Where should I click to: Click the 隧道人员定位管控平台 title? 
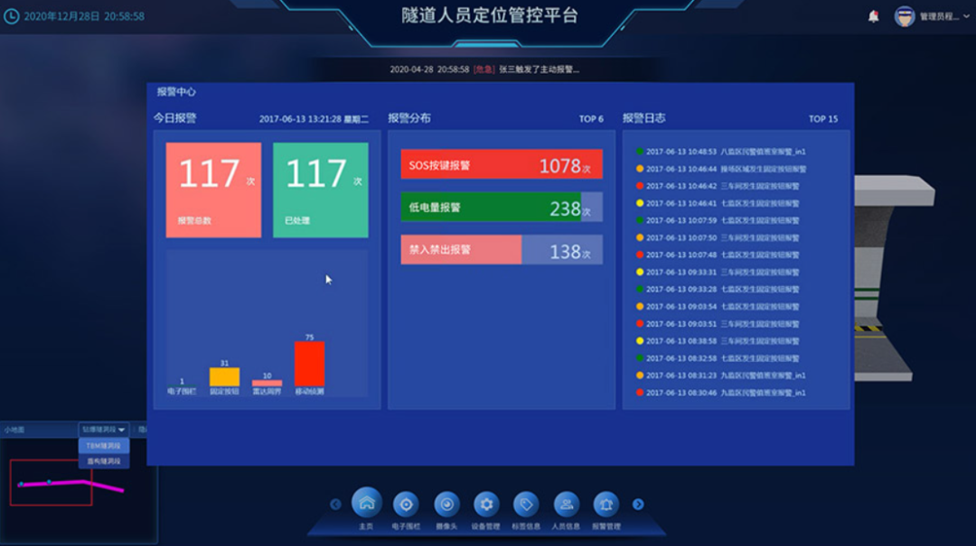point(489,15)
